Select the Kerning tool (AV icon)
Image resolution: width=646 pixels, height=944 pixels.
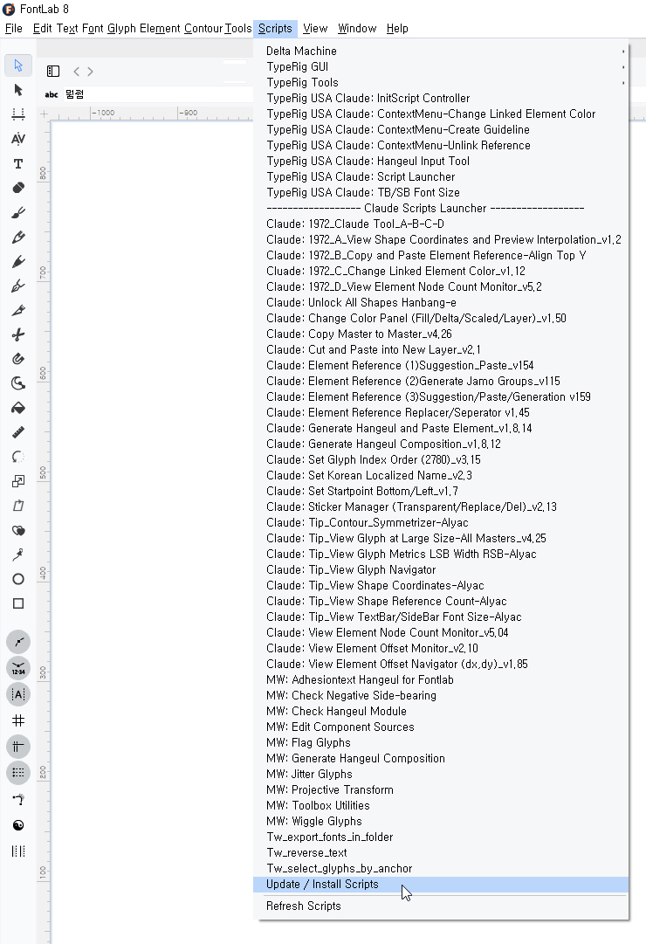pyautogui.click(x=18, y=139)
